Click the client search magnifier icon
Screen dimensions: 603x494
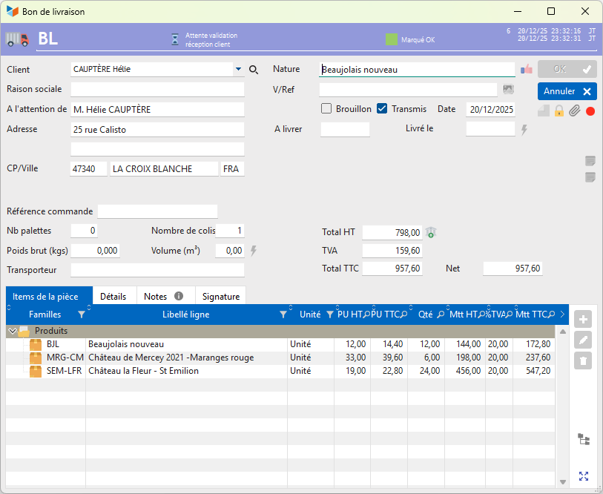[254, 70]
